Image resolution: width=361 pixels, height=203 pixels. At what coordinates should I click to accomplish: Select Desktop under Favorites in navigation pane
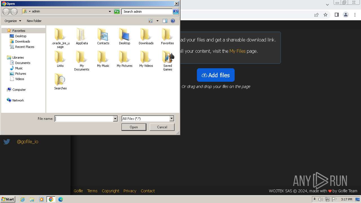click(21, 36)
